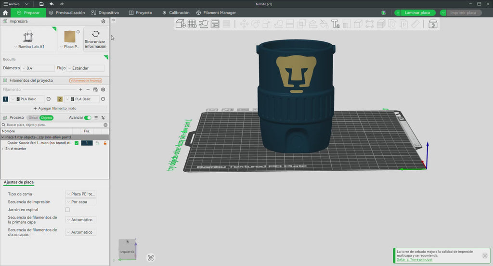Screen dimensions: 493x266
Task: Switch to the Preparar tab
Action: (x=28, y=13)
